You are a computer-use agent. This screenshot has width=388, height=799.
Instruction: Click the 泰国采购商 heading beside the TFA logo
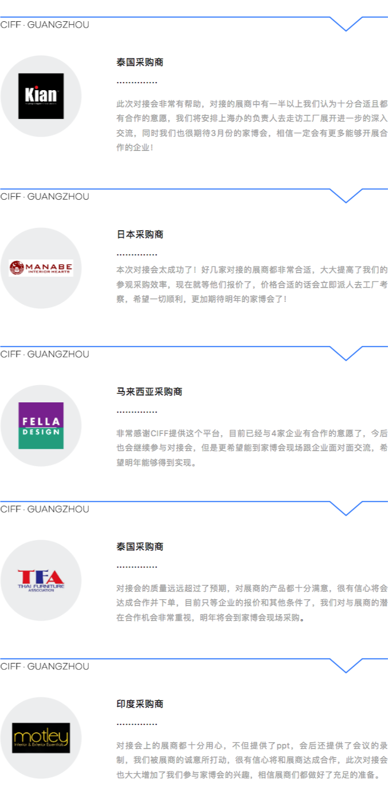pyautogui.click(x=140, y=546)
